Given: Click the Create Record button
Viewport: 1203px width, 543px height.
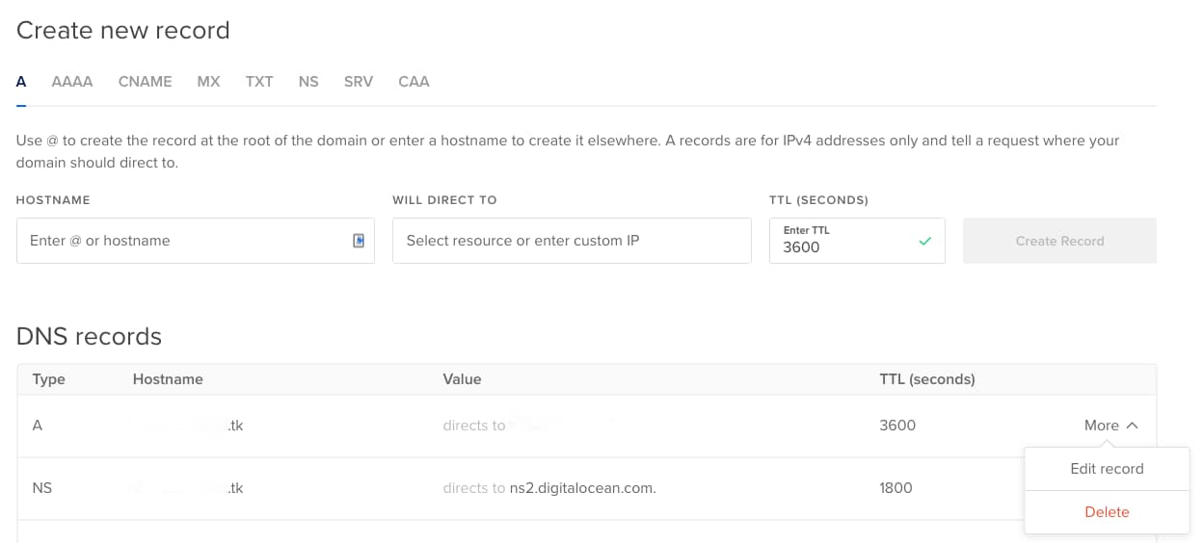Looking at the screenshot, I should (1059, 241).
